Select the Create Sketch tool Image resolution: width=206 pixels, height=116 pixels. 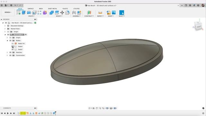tap(18, 13)
